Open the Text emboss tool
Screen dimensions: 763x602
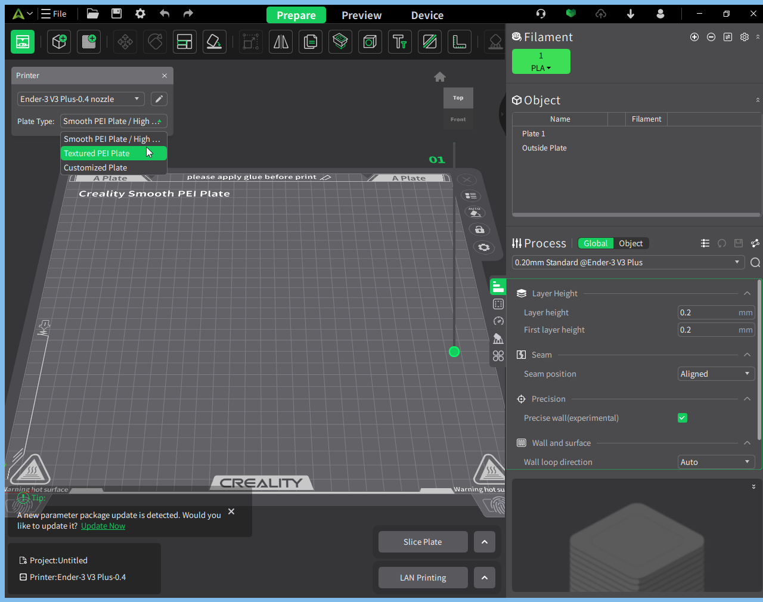pos(400,42)
